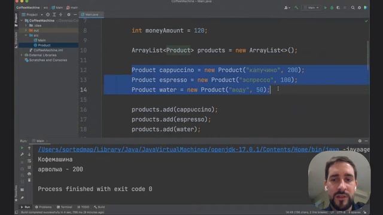Run with coverage from the top toolbar

pos(338,8)
